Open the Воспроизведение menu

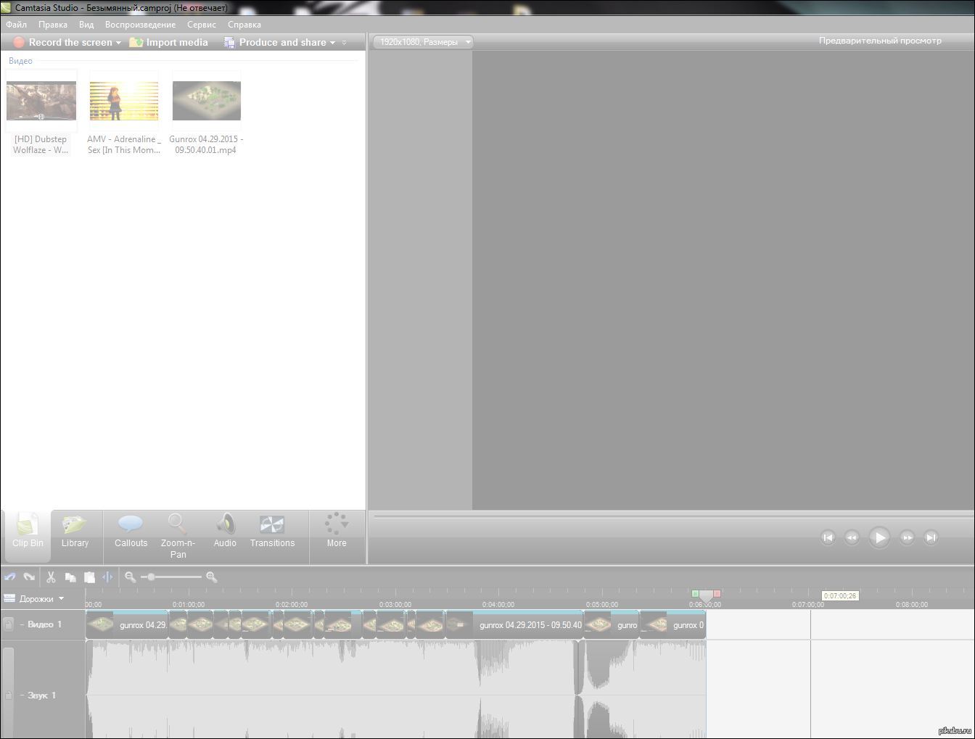140,25
